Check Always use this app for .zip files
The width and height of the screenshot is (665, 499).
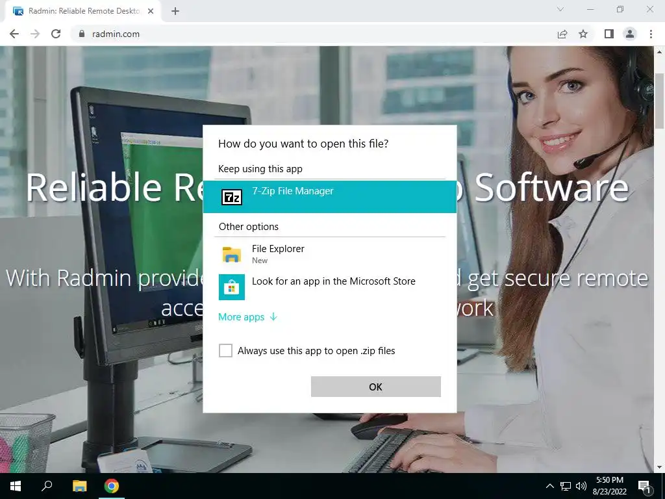[225, 350]
